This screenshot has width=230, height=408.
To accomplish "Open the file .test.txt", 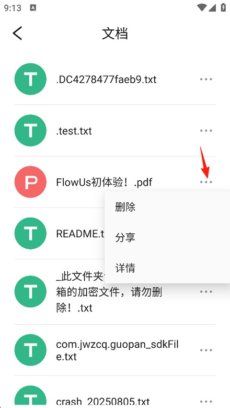I will [x=74, y=131].
